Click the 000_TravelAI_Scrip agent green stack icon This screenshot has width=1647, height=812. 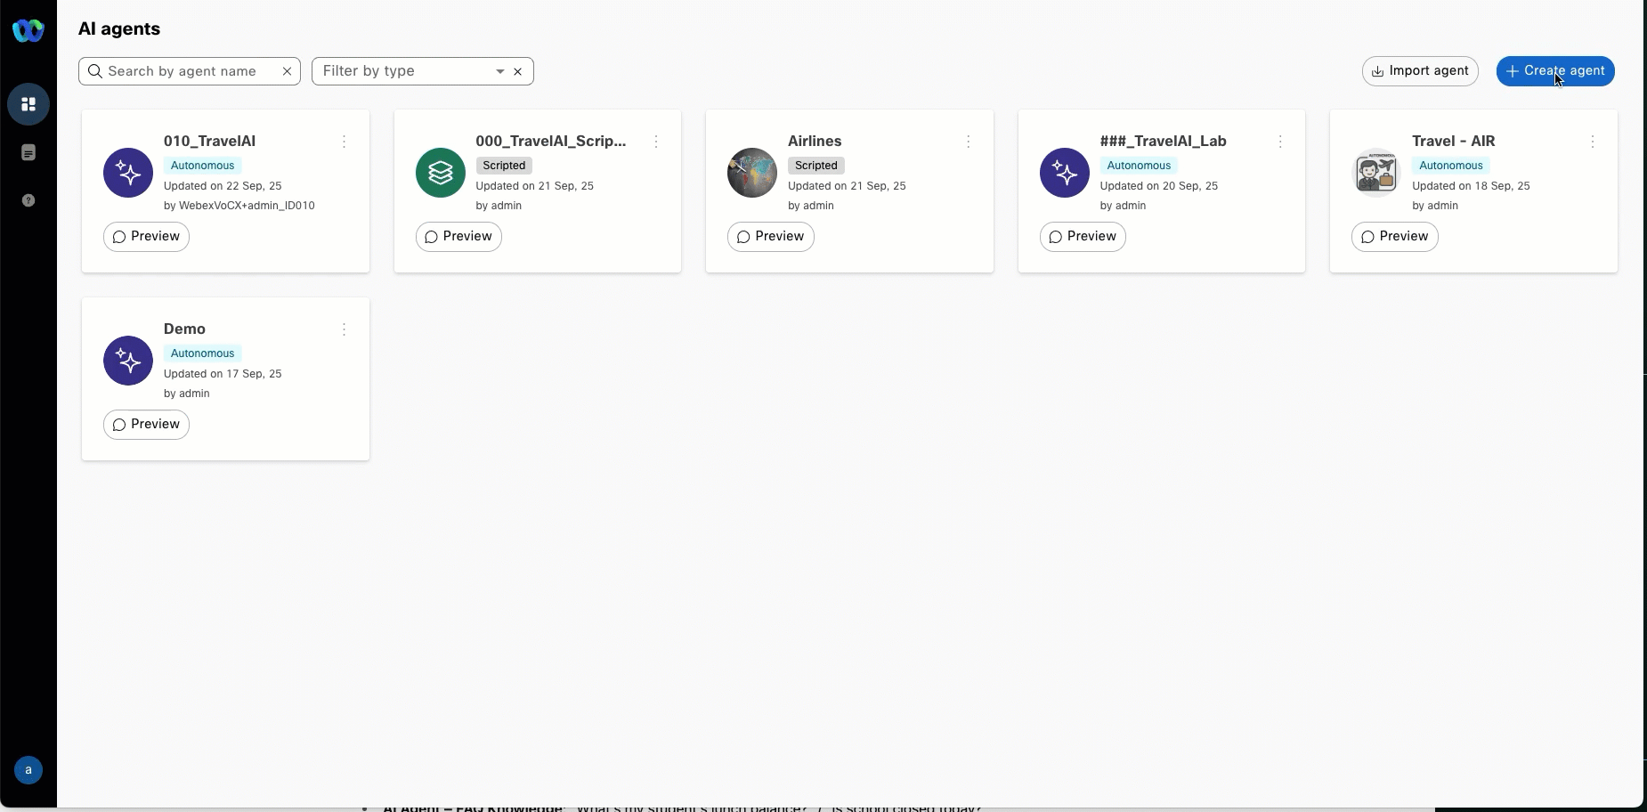[441, 173]
